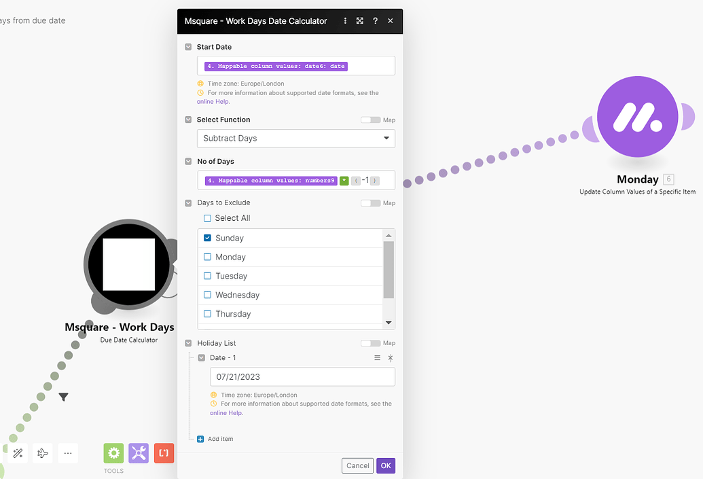The image size is (703, 479).
Task: Click the plus icon to add item
Action: pyautogui.click(x=200, y=439)
